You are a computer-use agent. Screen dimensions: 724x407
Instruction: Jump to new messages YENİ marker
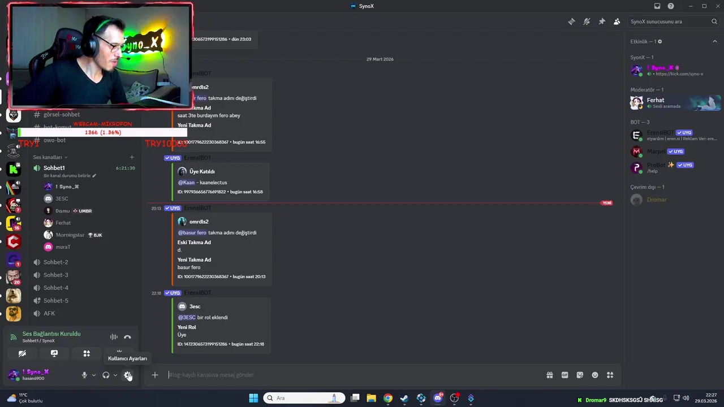(x=607, y=203)
